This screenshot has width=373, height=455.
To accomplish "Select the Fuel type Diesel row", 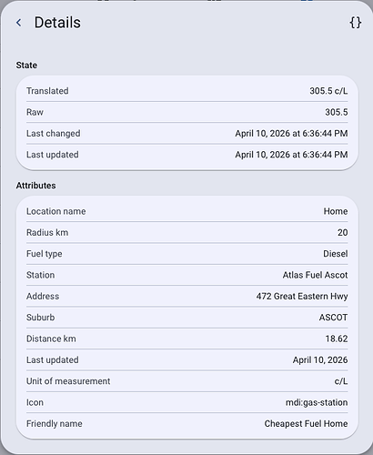I will pos(186,254).
